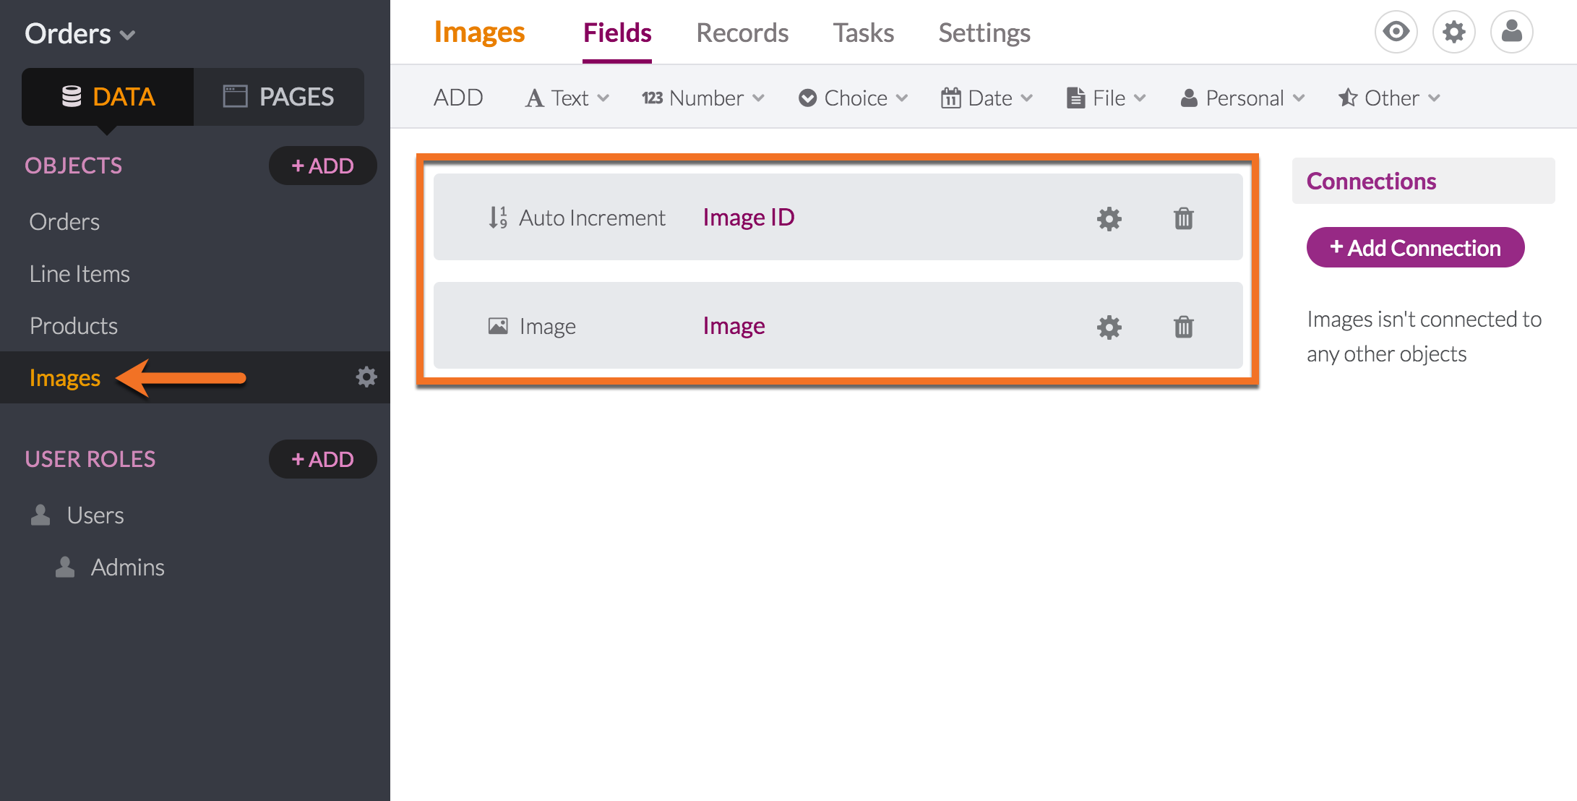1577x801 pixels.
Task: Open settings gear for Image field
Action: [1109, 327]
